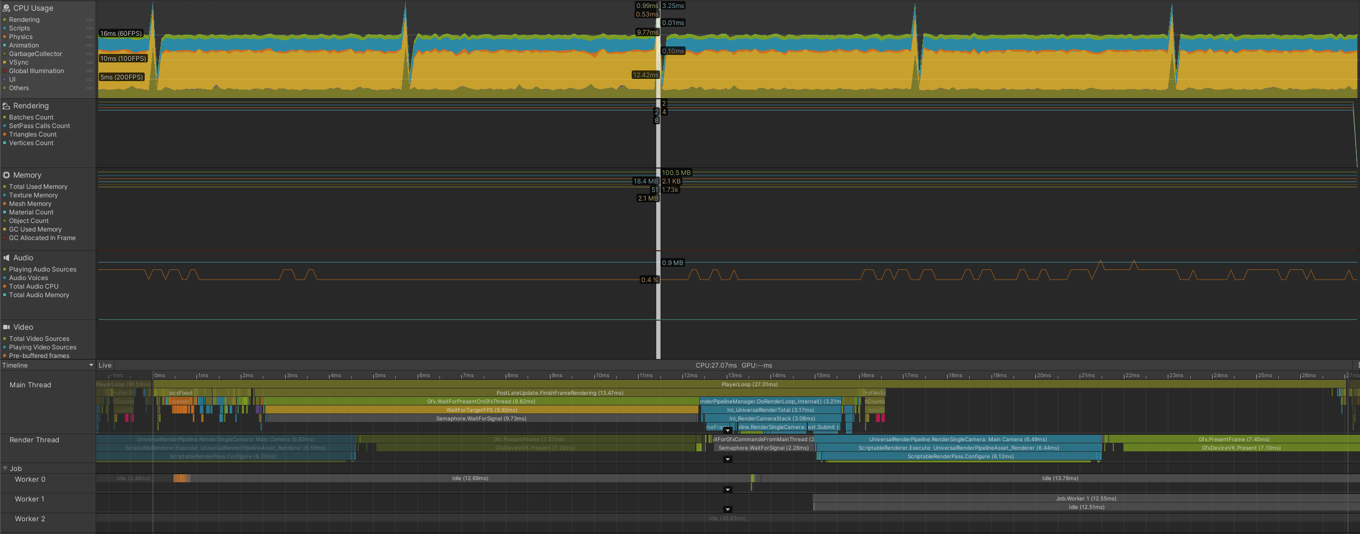The image size is (1360, 534).
Task: Toggle the VSync category in CPU chart
Action: click(x=5, y=62)
